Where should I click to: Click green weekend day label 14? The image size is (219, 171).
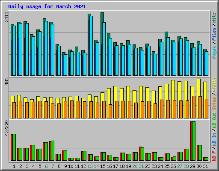96,166
